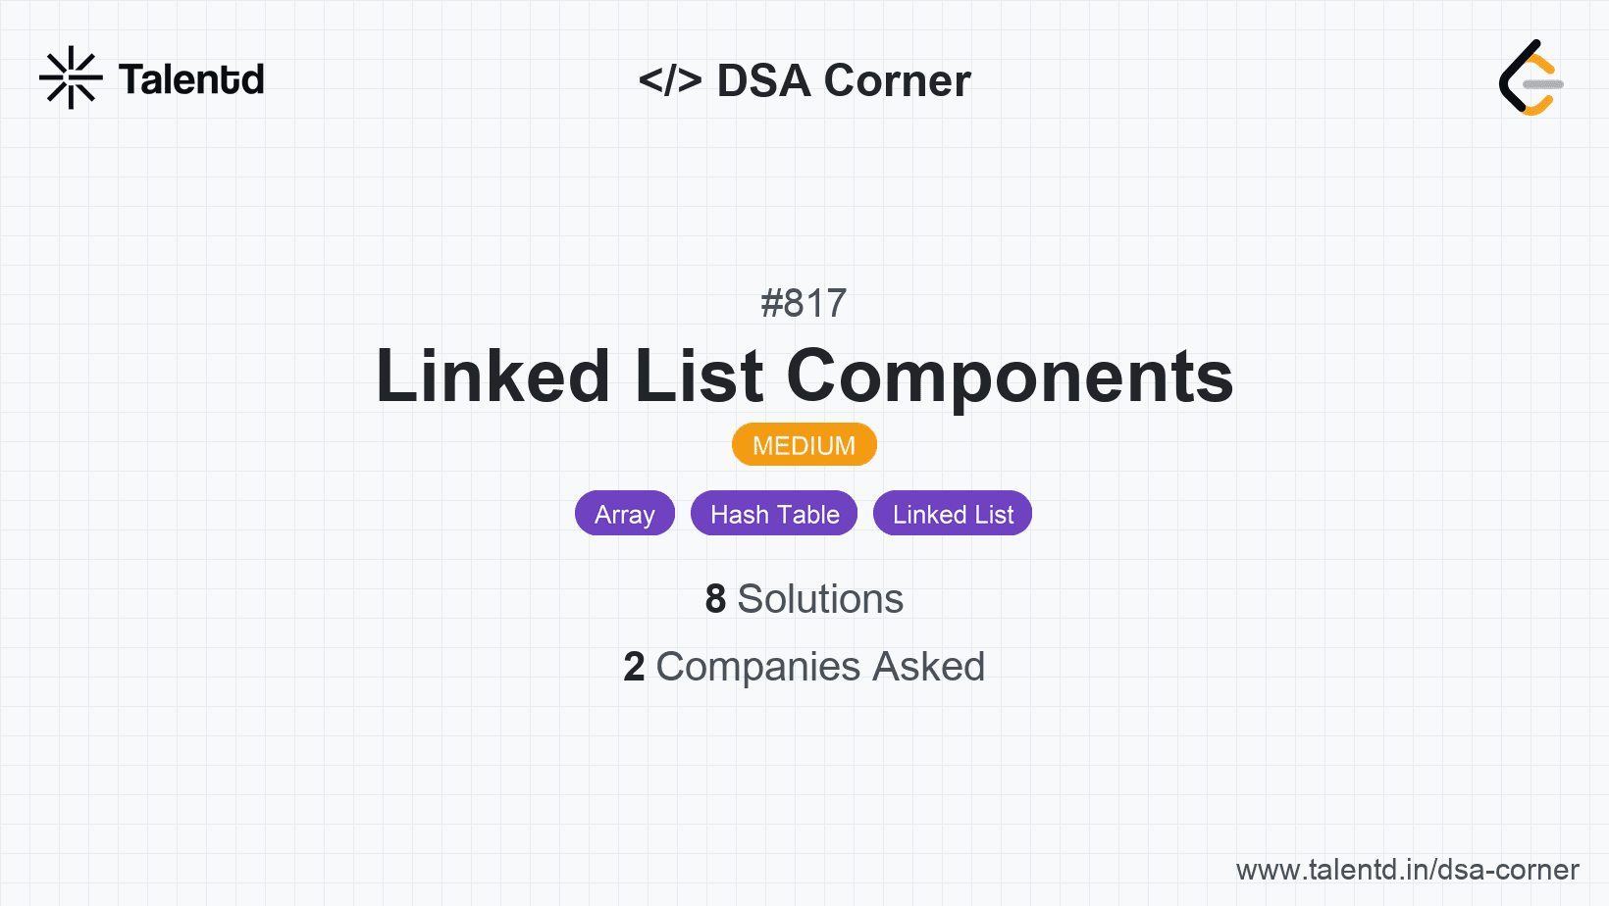The width and height of the screenshot is (1609, 906).
Task: Click the bold number 2 companies count
Action: (634, 667)
